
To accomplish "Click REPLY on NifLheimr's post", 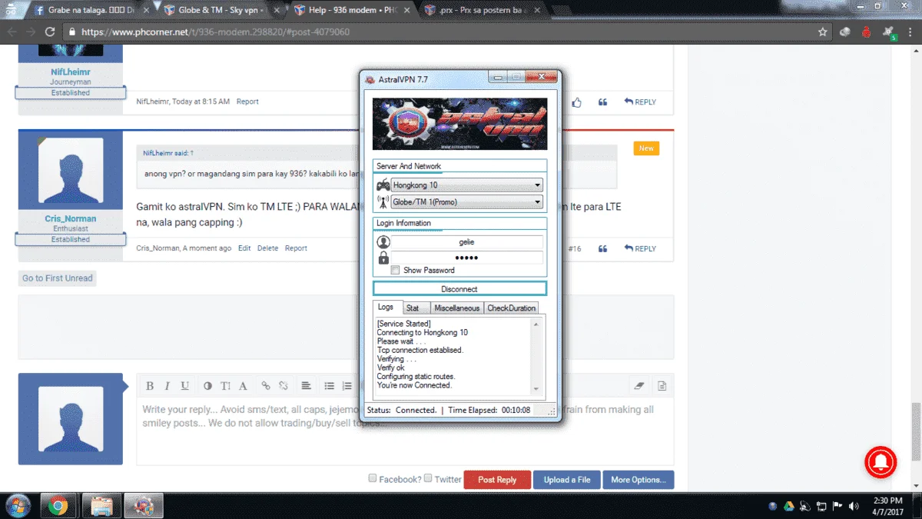I will pyautogui.click(x=640, y=102).
